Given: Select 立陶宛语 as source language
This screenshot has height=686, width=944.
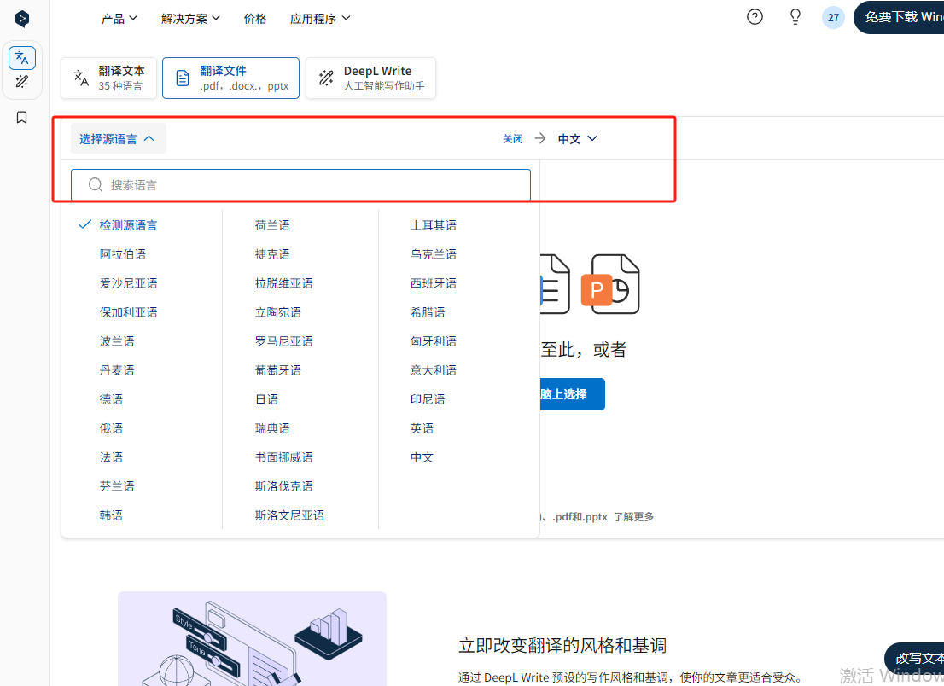Looking at the screenshot, I should pyautogui.click(x=278, y=311).
